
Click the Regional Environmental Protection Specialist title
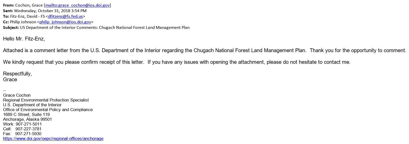[x=46, y=100]
